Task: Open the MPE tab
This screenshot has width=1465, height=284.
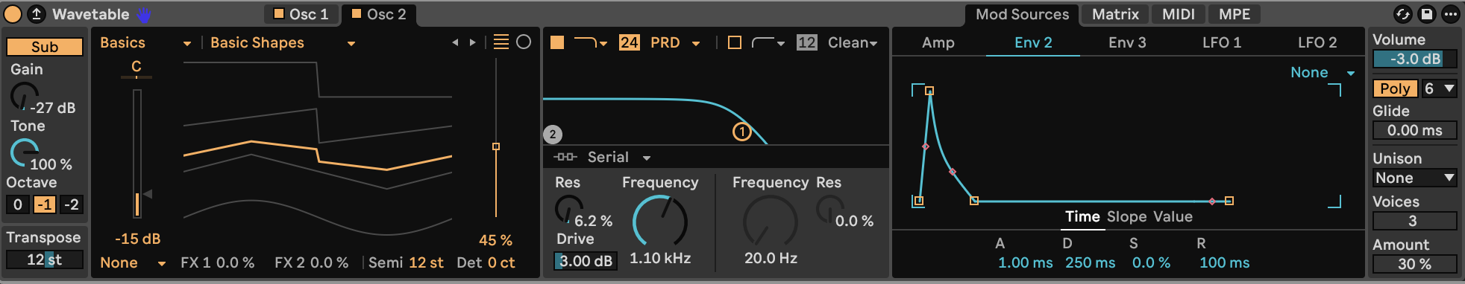Action: coord(1235,14)
